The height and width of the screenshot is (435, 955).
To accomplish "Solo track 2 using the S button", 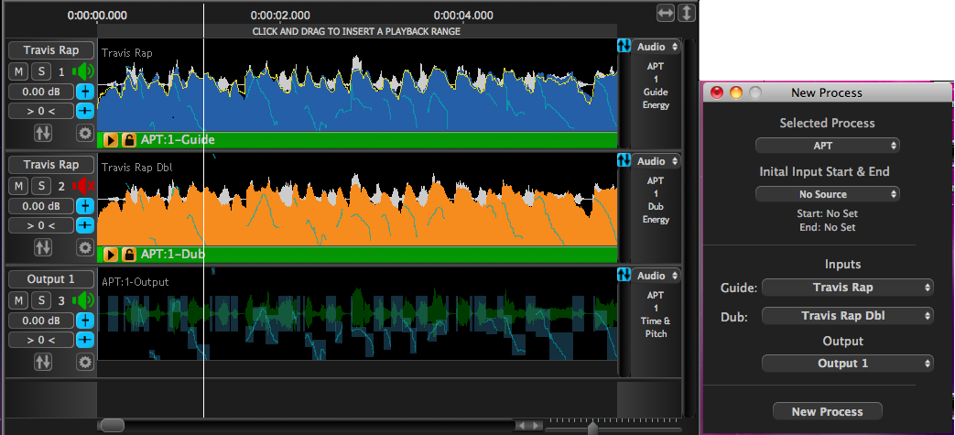I will tap(41, 186).
